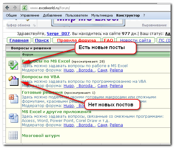Click the (просматривают: 1) viewer count text
This screenshot has width=174, height=148.
(80, 93)
